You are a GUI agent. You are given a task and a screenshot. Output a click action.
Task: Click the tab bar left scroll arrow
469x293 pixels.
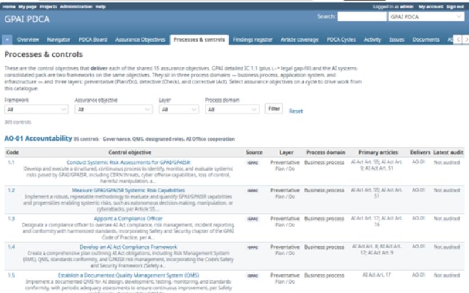coord(458,39)
